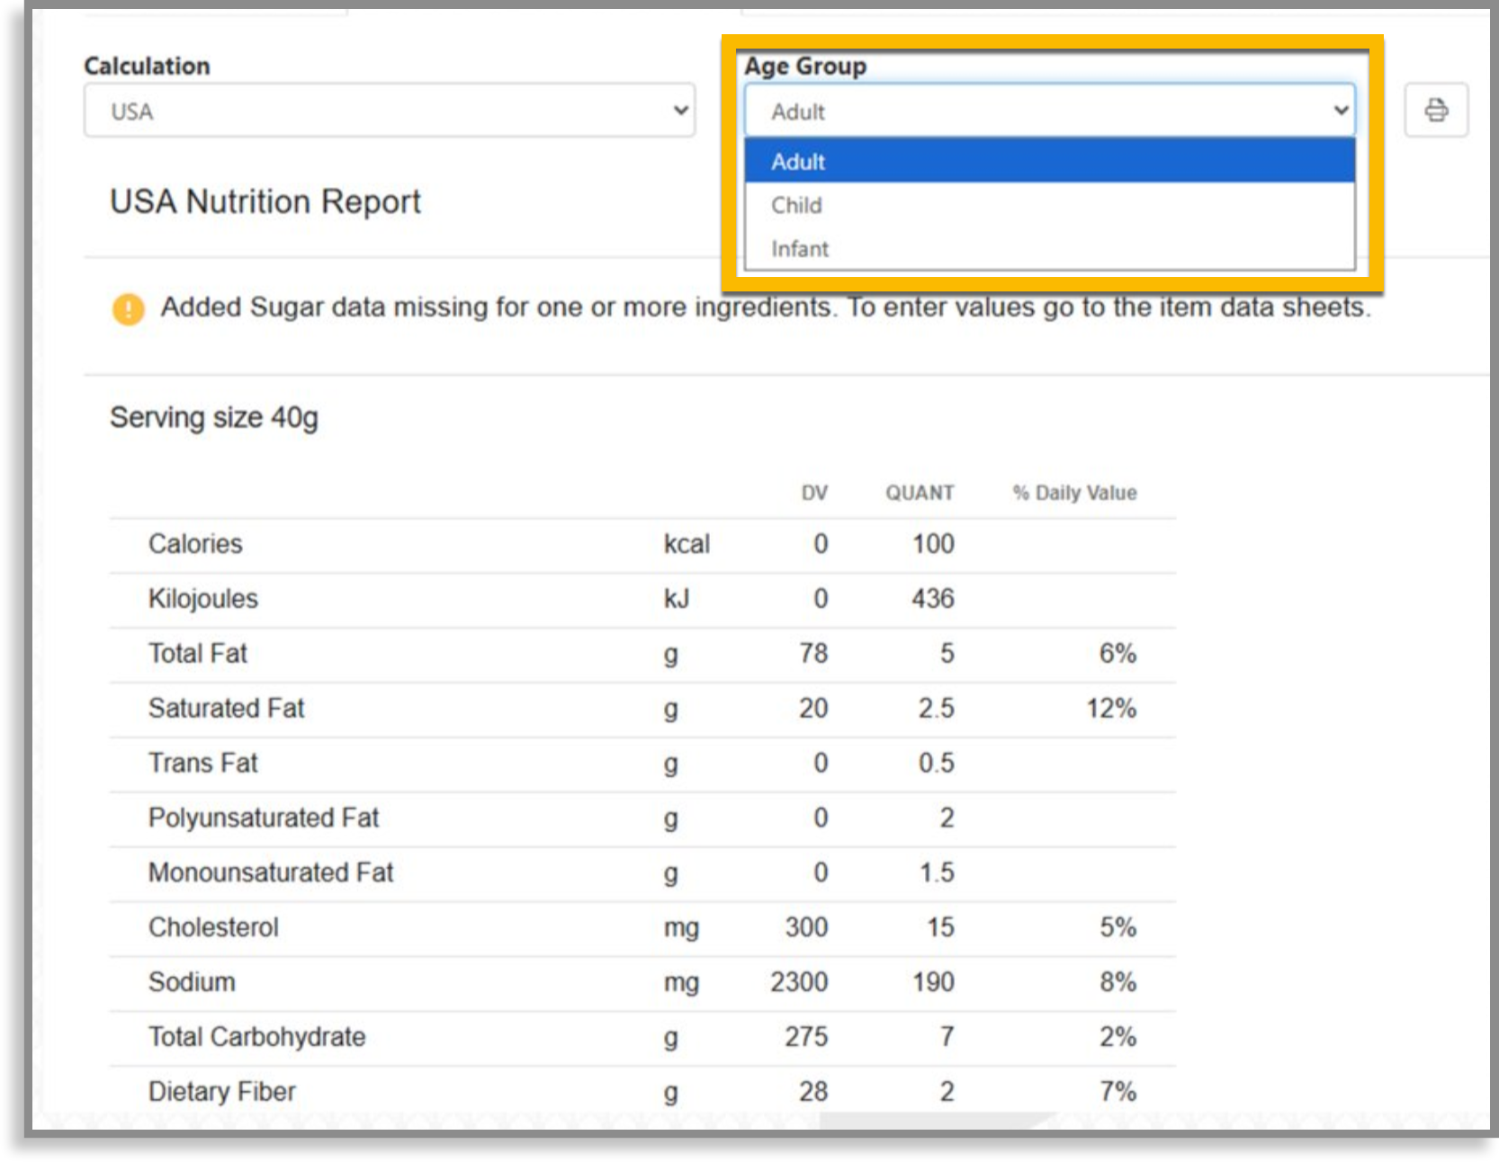The image size is (1499, 1162).
Task: Select the Total Fat row label
Action: 198,654
